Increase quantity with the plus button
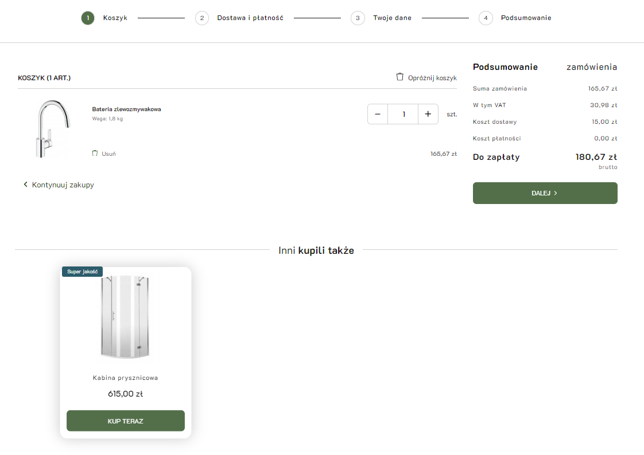The width and height of the screenshot is (644, 455). coord(428,114)
